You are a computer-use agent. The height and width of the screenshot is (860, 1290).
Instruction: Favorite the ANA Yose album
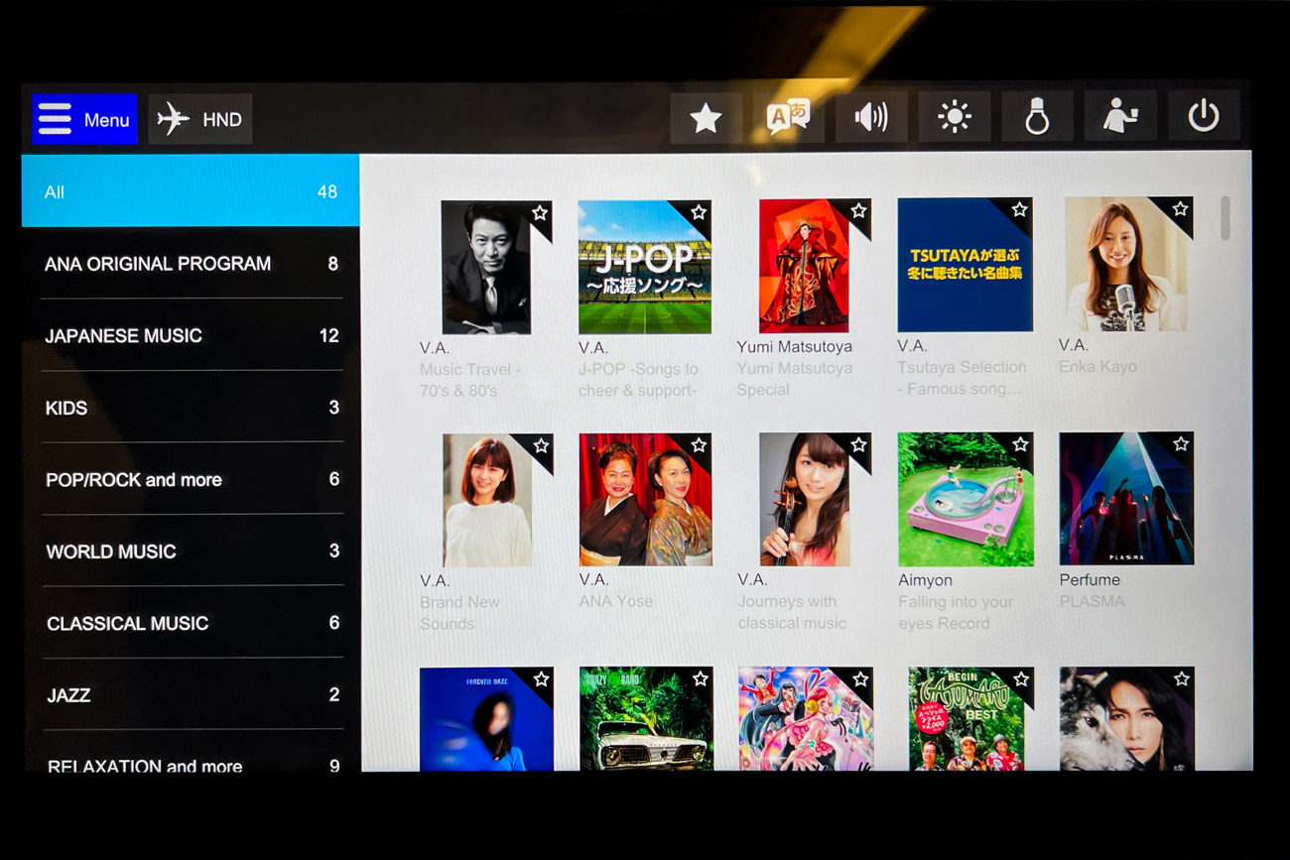point(699,445)
